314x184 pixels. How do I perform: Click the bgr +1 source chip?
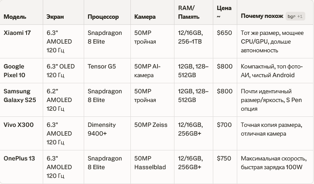click(x=295, y=17)
